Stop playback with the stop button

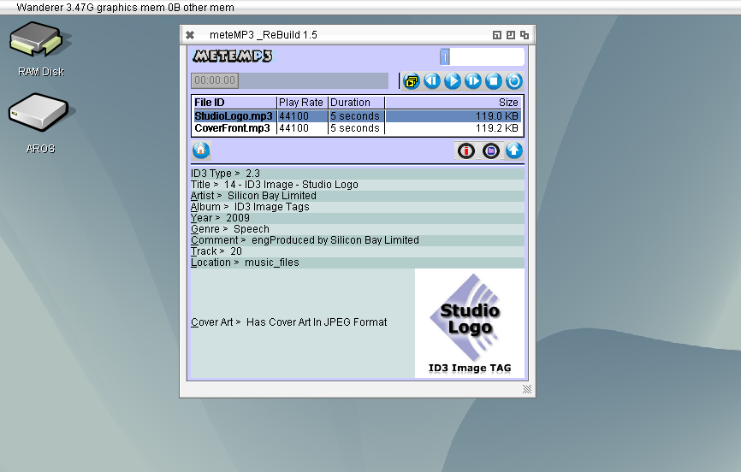coord(494,81)
